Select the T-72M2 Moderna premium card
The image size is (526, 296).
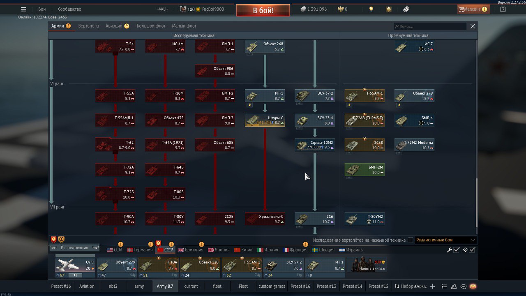click(414, 145)
